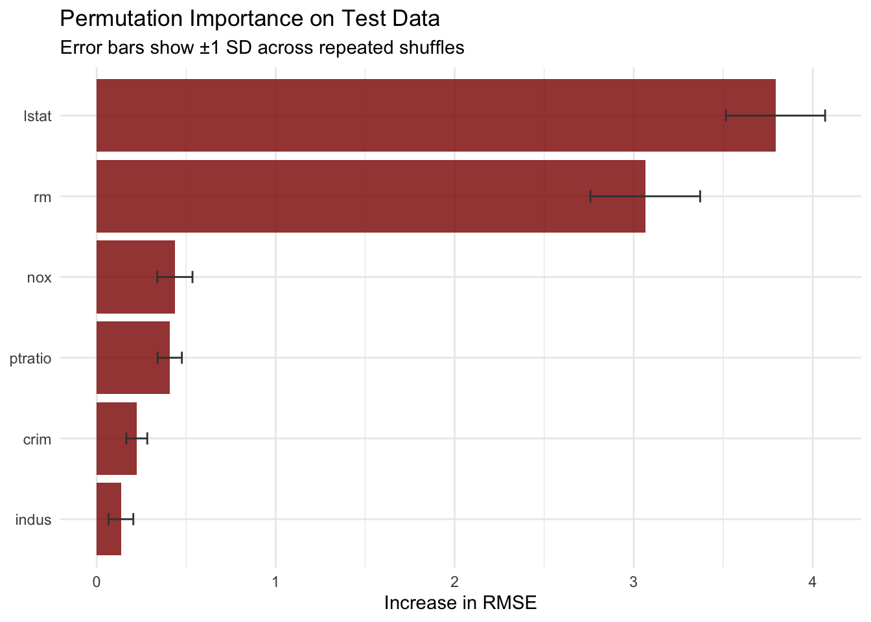Click the crim bar
The height and width of the screenshot is (622, 871).
pos(117,439)
